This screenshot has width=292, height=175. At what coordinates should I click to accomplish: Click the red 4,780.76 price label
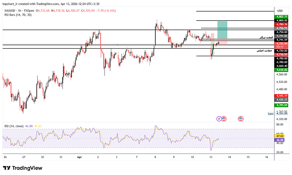coord(282,25)
